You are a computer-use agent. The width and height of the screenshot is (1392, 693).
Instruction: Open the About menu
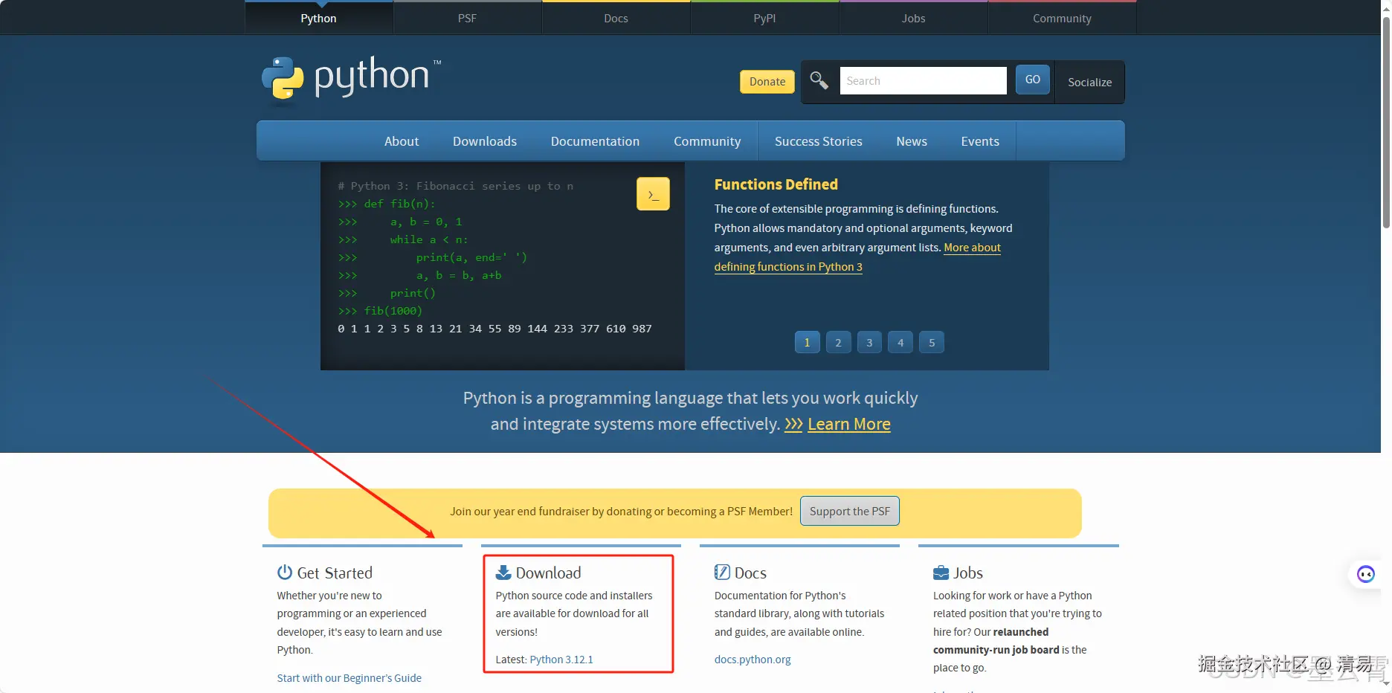[x=402, y=141]
